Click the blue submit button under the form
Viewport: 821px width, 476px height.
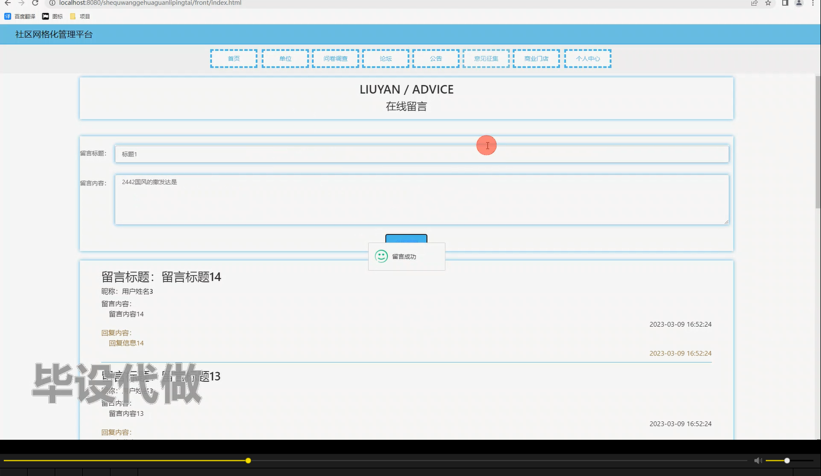(406, 239)
